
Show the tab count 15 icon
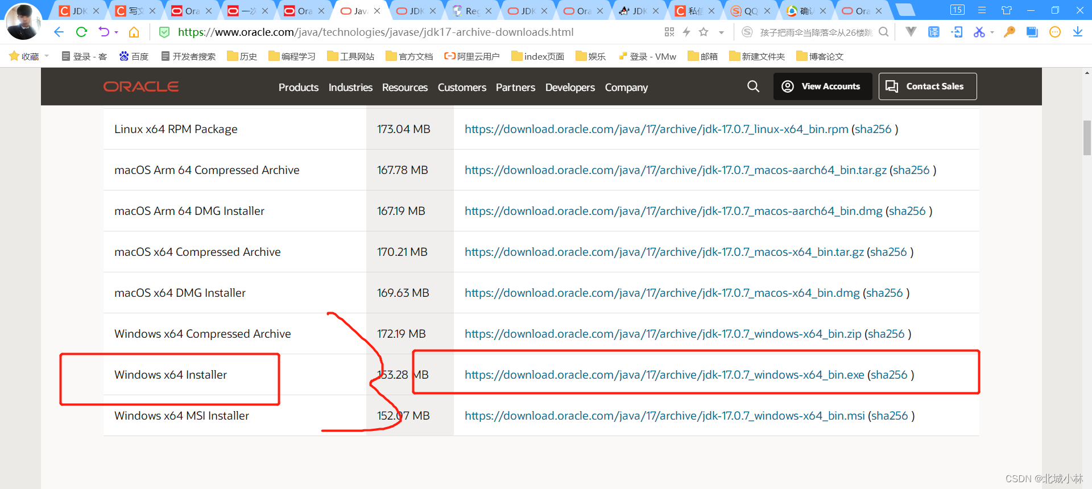click(957, 10)
